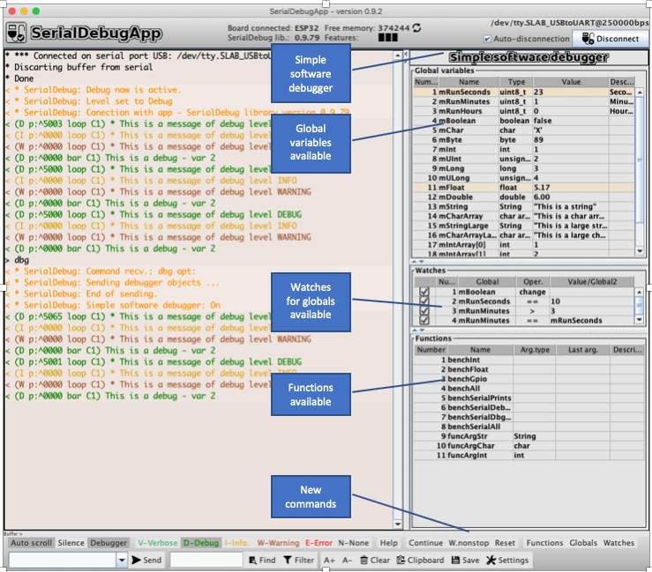Open Settings with the wrench icon

click(x=507, y=560)
